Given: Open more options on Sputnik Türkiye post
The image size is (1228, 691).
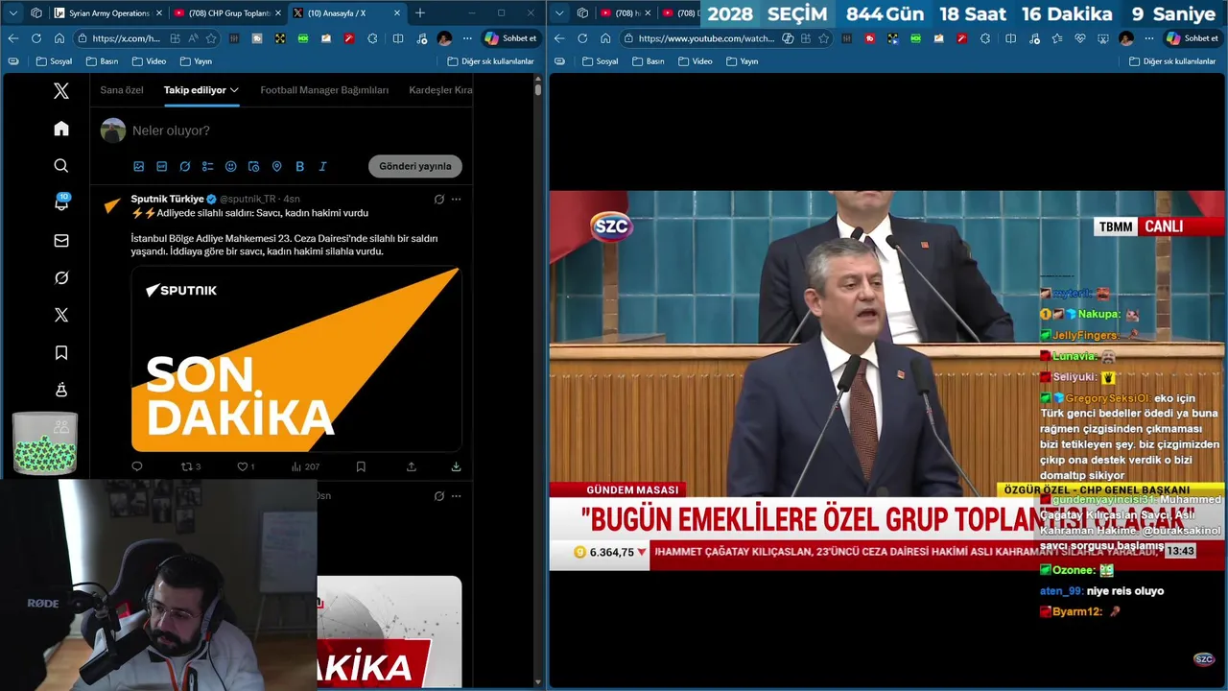Looking at the screenshot, I should (x=456, y=200).
